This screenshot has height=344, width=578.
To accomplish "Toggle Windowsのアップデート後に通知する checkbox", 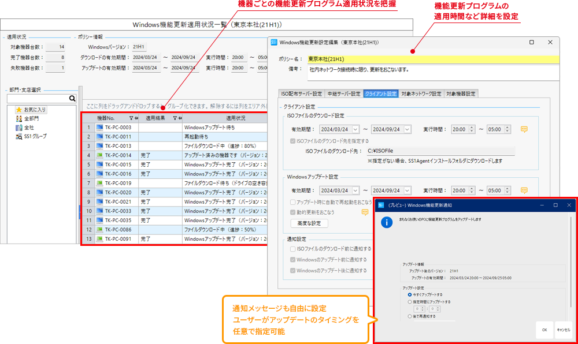I will [292, 271].
